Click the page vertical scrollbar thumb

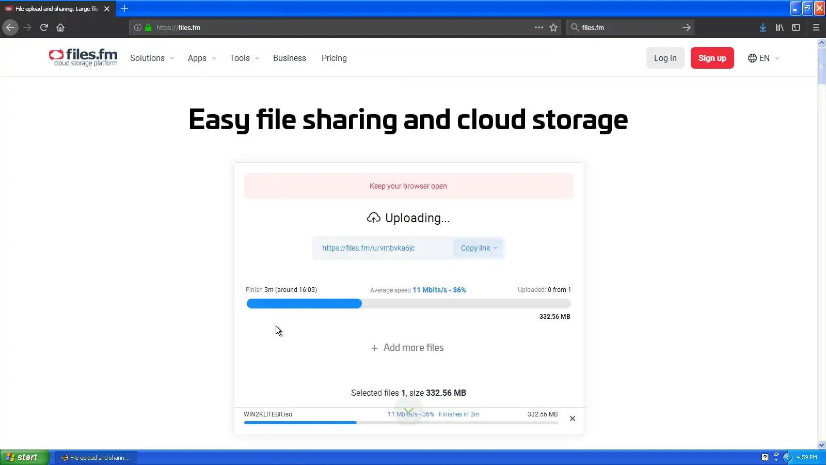coord(821,66)
